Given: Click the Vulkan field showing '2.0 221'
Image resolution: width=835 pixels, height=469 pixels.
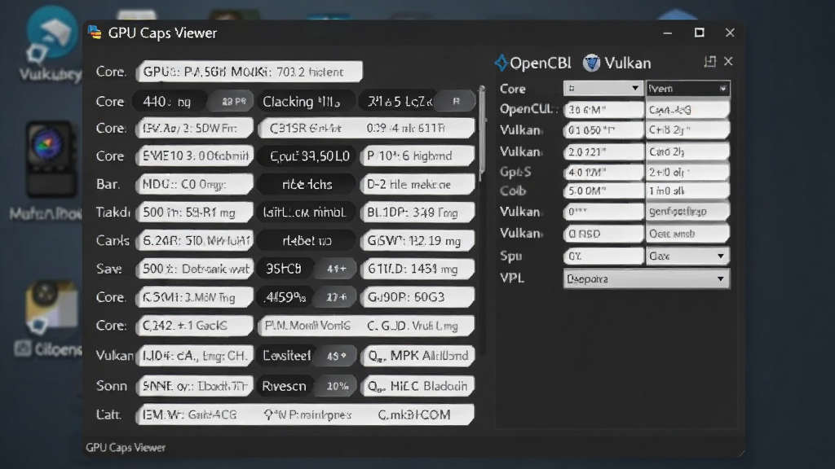Looking at the screenshot, I should click(603, 151).
